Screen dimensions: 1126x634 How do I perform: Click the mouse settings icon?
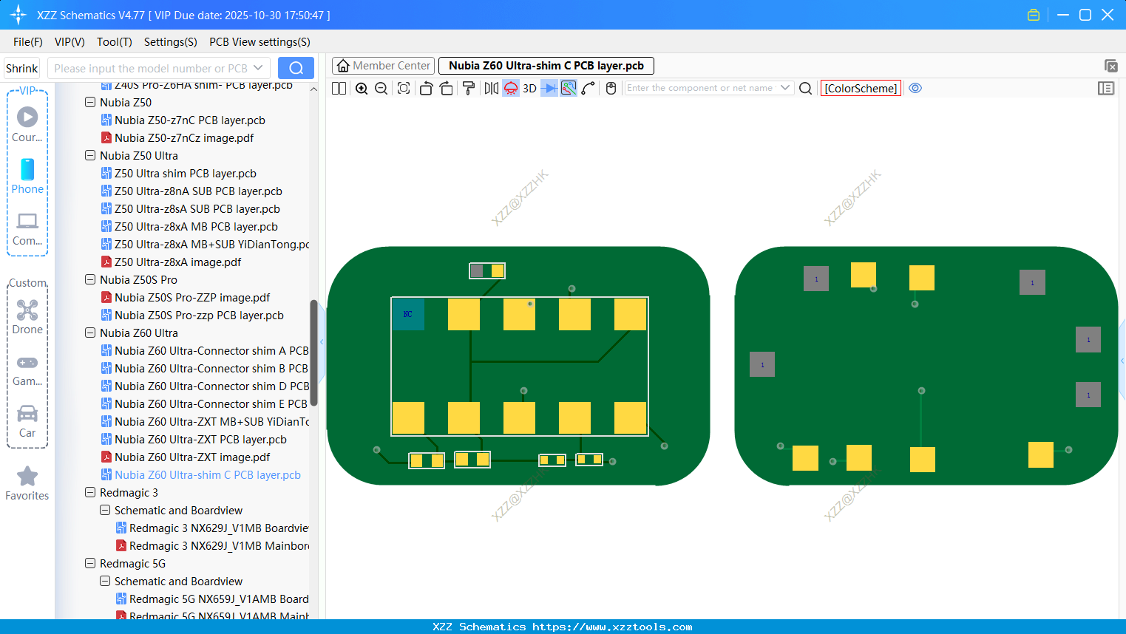[611, 88]
